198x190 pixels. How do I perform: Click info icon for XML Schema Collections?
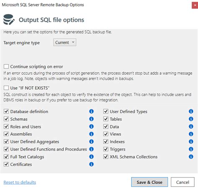191,157
